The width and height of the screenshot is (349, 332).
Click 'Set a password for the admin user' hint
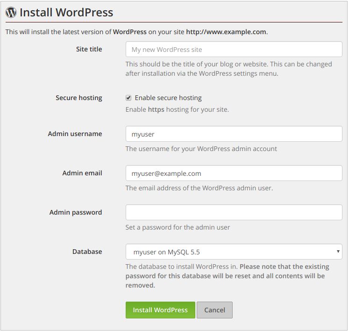[178, 227]
